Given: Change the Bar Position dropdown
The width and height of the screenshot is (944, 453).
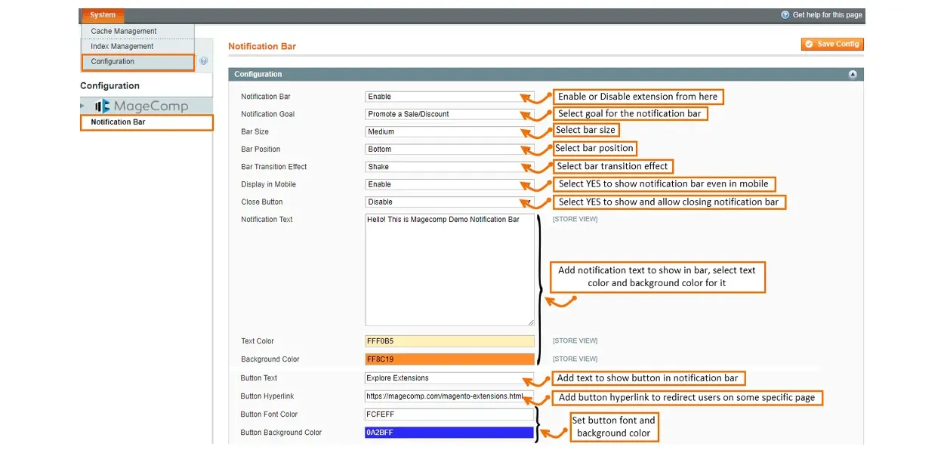Looking at the screenshot, I should [449, 149].
